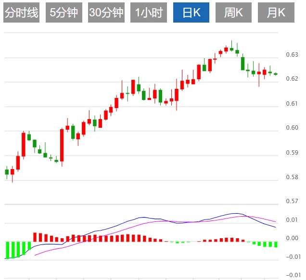This screenshot has height=280, width=306.
Task: Click the MACD 0.00 axis label
Action: click(292, 238)
